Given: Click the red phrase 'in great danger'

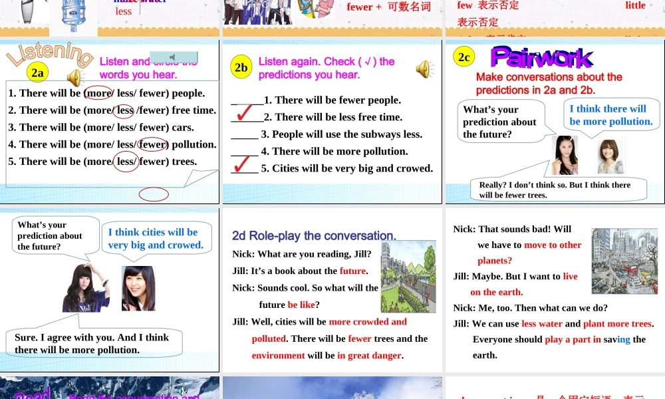Looking at the screenshot, I should coord(369,356).
